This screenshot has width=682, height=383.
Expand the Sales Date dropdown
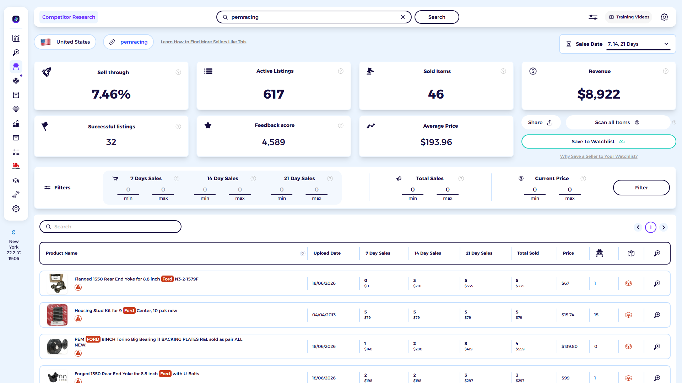point(638,44)
